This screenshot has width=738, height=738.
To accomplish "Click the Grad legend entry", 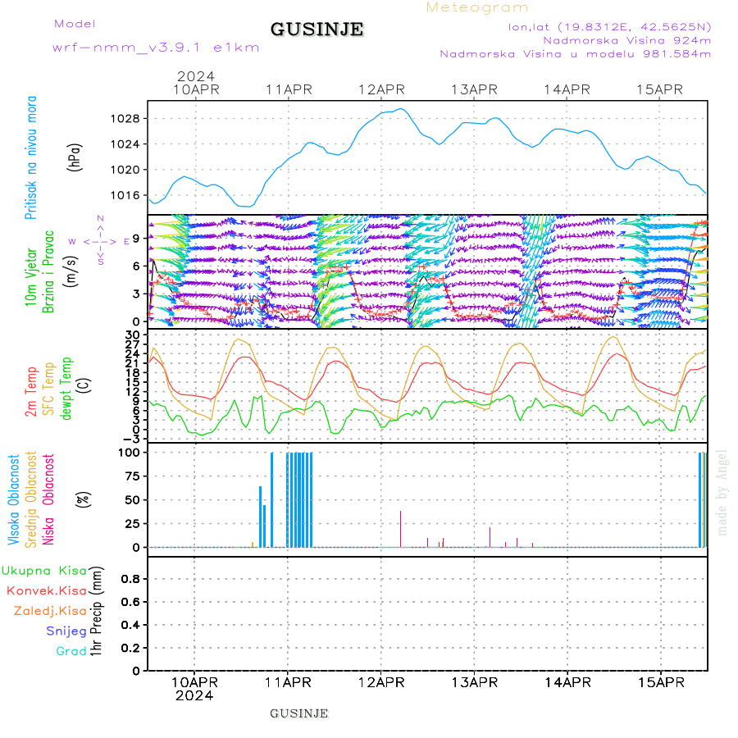I will [x=71, y=651].
